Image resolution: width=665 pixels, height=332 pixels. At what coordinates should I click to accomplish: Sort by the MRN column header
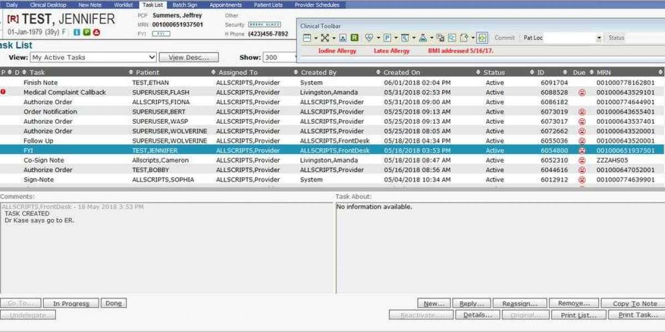coord(603,72)
